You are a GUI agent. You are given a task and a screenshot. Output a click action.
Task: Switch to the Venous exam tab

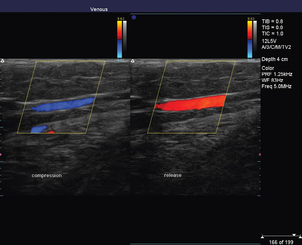[x=99, y=9]
